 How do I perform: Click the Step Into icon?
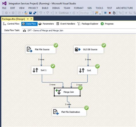(x=130, y=13)
